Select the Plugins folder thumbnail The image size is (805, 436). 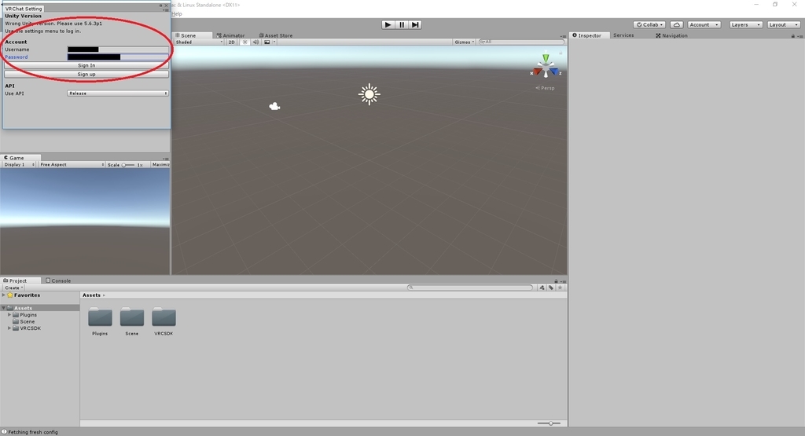point(100,317)
